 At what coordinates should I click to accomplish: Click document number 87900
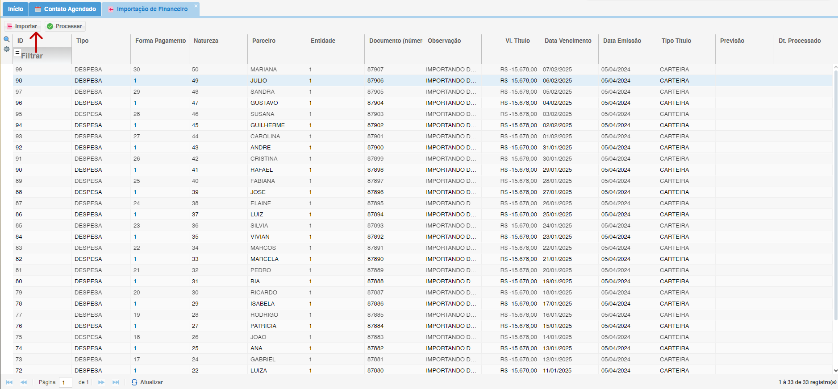tap(375, 147)
